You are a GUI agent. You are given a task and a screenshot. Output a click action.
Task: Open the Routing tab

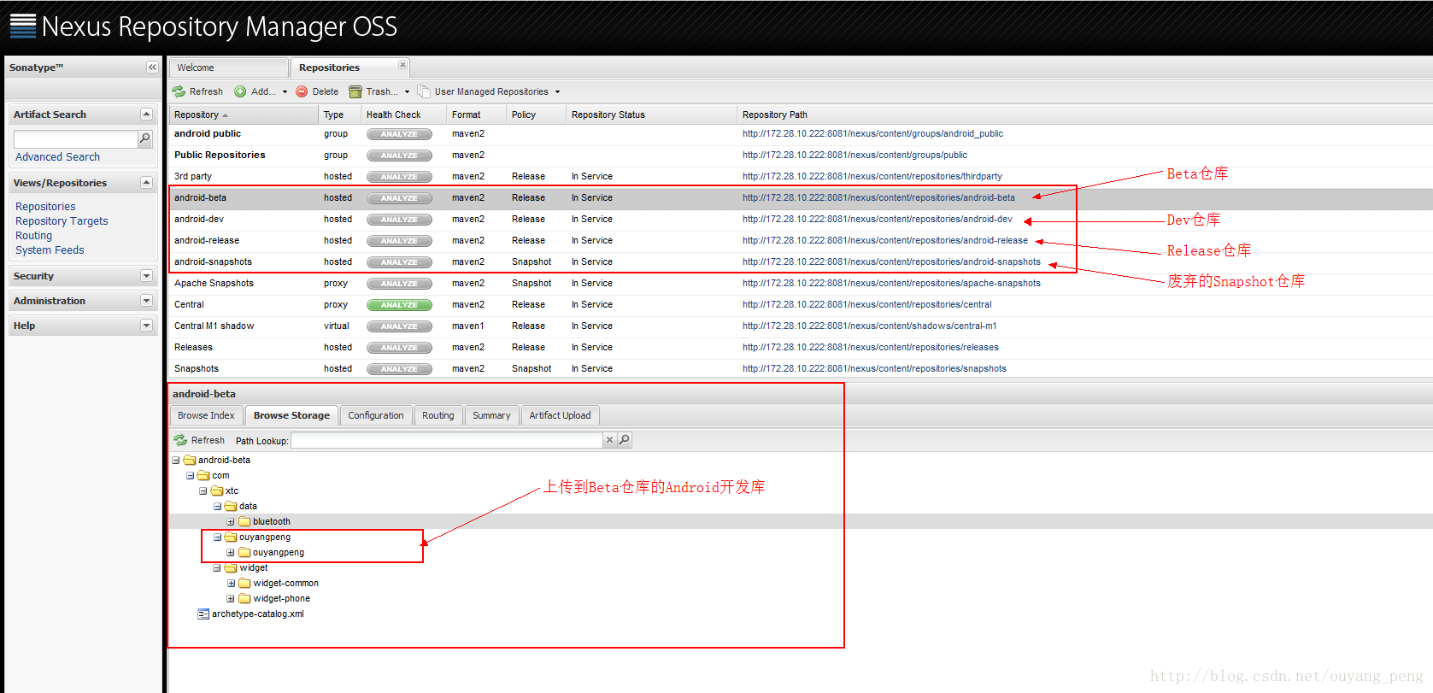(438, 415)
